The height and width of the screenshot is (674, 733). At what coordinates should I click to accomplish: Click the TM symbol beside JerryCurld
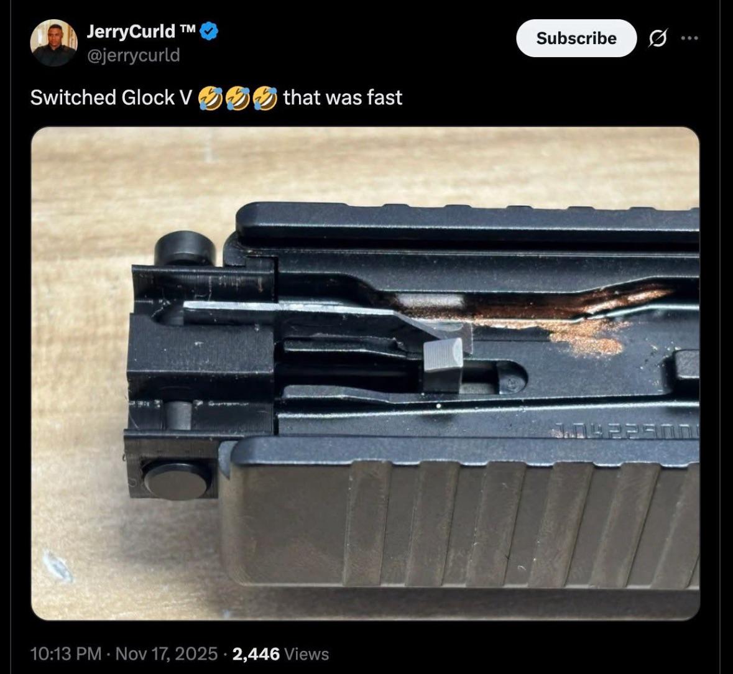click(x=187, y=29)
